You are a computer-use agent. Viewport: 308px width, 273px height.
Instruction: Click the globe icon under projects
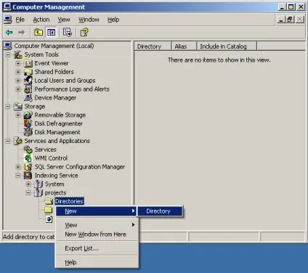(x=49, y=219)
